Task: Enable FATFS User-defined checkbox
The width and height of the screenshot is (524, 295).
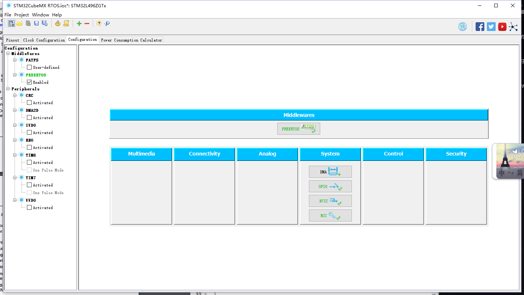Action: click(x=29, y=67)
